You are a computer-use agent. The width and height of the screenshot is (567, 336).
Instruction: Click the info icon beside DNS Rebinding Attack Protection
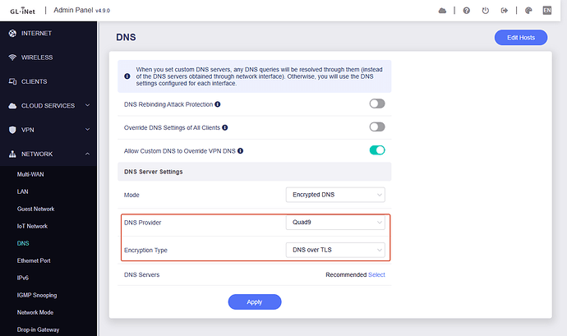tap(218, 104)
